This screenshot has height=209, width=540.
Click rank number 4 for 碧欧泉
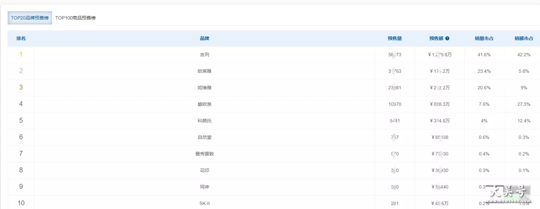(21, 104)
